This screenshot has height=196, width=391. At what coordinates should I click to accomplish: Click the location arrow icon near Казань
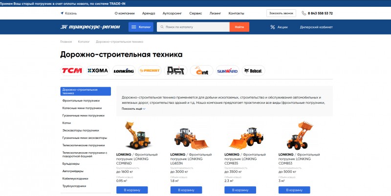coord(62,13)
